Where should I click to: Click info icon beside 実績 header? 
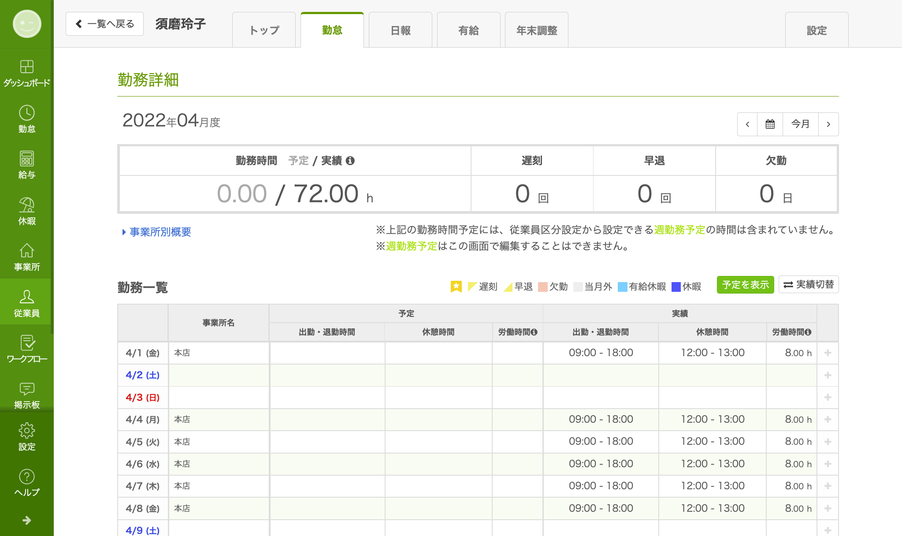click(x=350, y=161)
